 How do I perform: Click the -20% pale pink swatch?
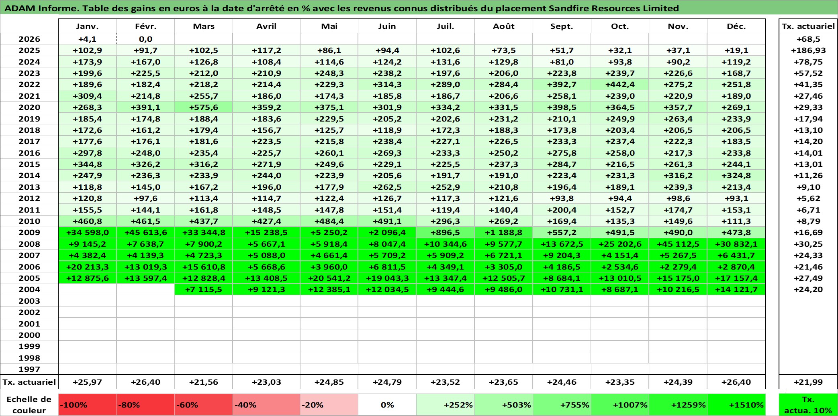click(329, 404)
